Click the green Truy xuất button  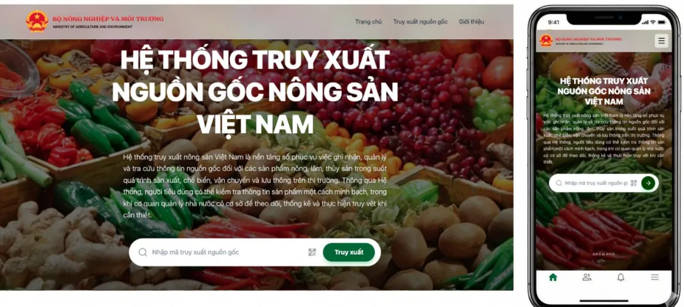pyautogui.click(x=349, y=252)
